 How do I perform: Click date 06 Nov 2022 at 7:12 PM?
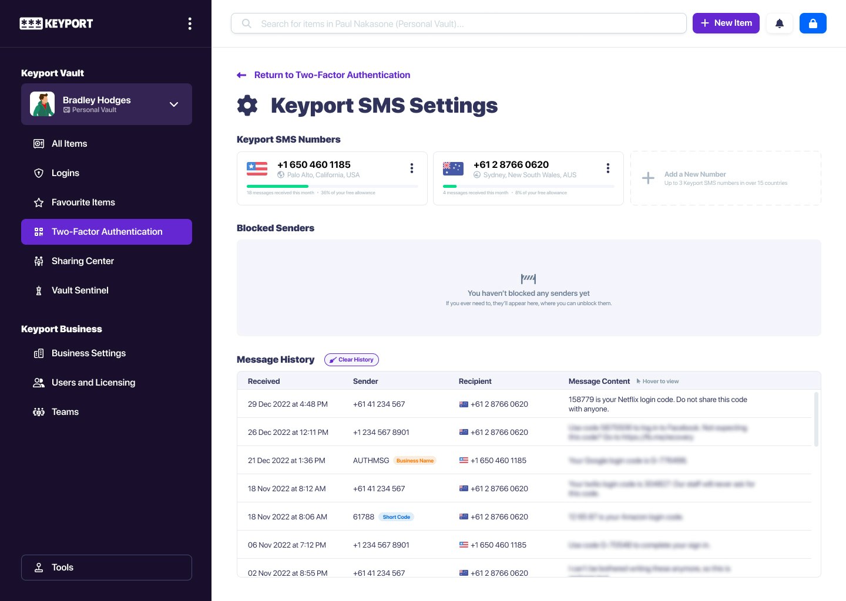coord(287,545)
